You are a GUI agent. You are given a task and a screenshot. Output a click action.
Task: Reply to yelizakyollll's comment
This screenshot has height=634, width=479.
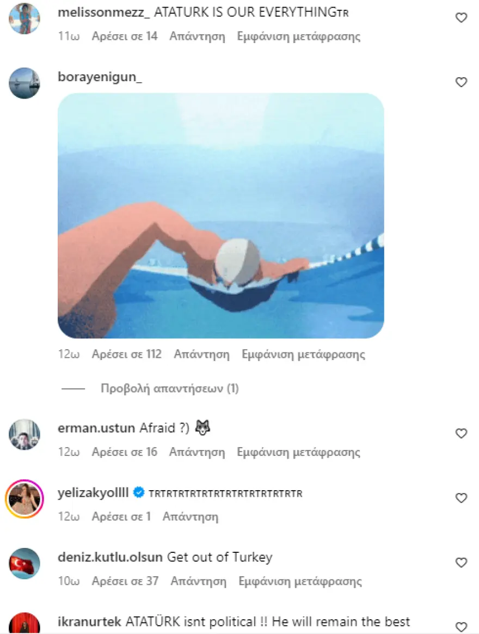pos(191,516)
